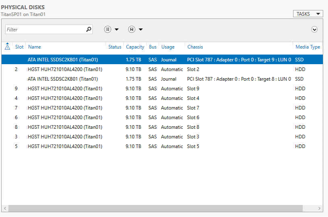This screenshot has width=328, height=217.
Task: Select the HGST disk in Slot 2
Action: [162, 69]
